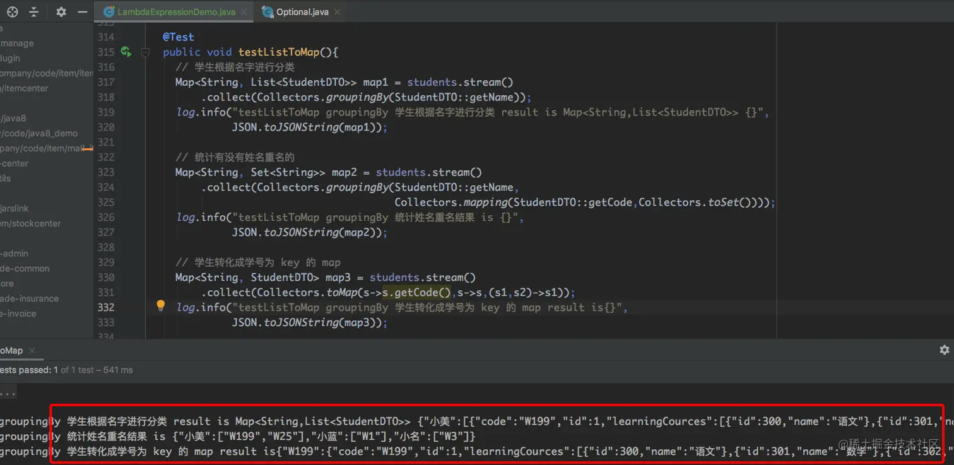The image size is (954, 465).
Task: Click toMap on line 331
Action: 341,293
